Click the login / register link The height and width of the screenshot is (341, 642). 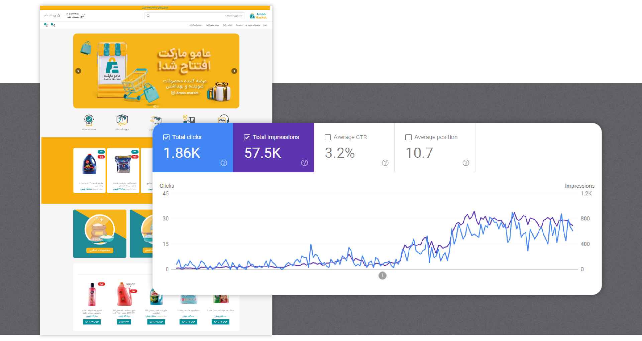[x=50, y=16]
